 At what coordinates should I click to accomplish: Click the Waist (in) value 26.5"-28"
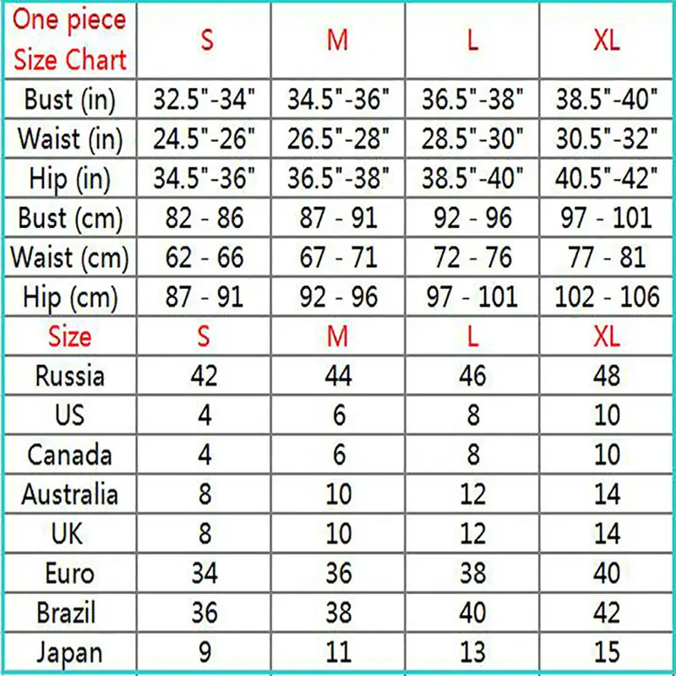coord(337,139)
